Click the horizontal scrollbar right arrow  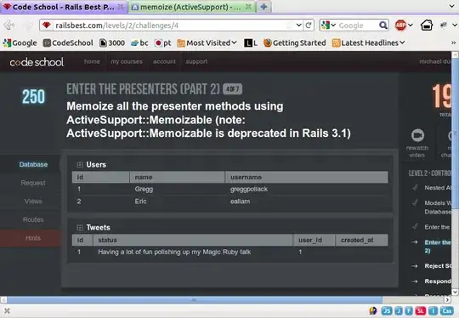tap(447, 300)
